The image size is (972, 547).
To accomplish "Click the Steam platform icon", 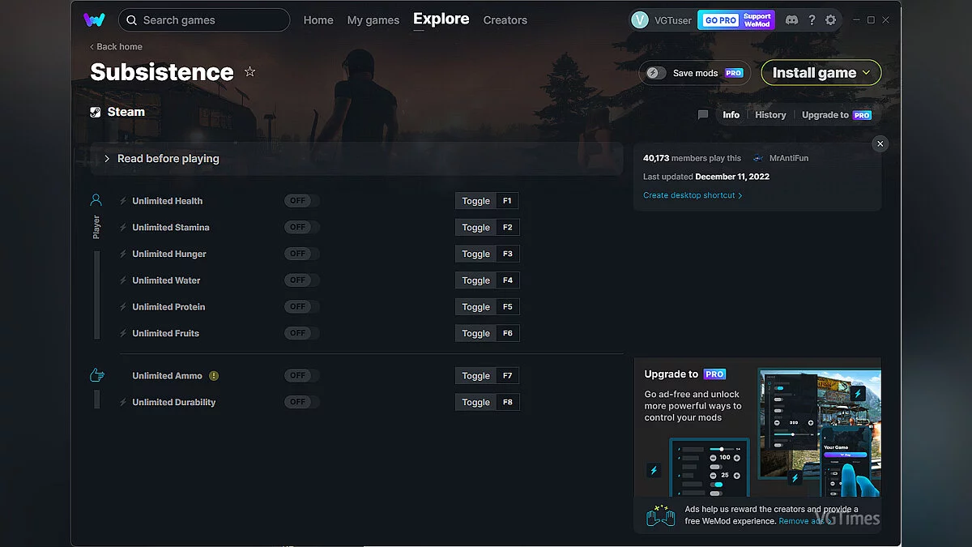I will point(96,113).
